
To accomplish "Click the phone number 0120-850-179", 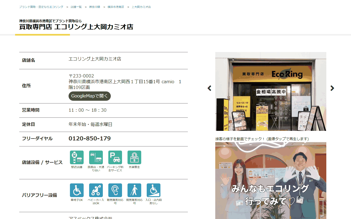I will [x=90, y=139].
